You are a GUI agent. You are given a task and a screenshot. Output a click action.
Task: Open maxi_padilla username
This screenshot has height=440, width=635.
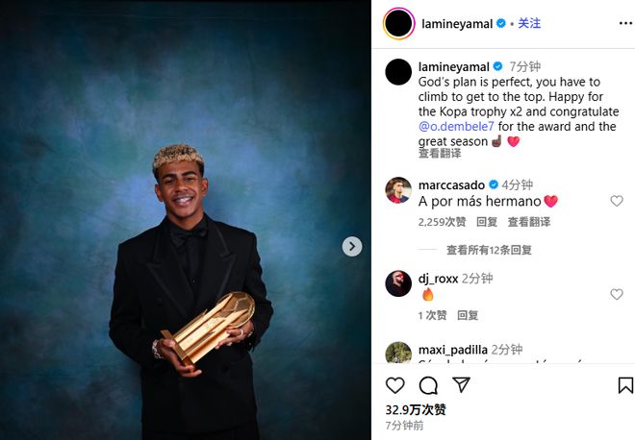453,350
